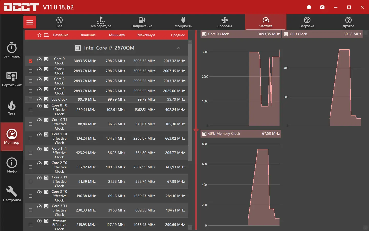Check the Average Effective Clock checkbox

pyautogui.click(x=31, y=225)
